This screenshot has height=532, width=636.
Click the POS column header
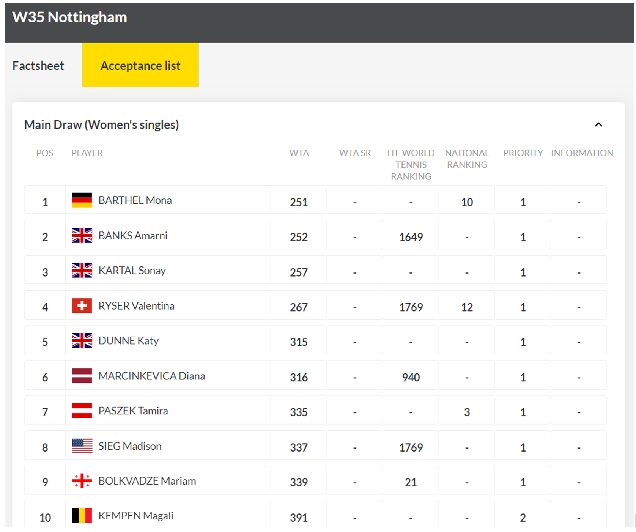(x=45, y=153)
